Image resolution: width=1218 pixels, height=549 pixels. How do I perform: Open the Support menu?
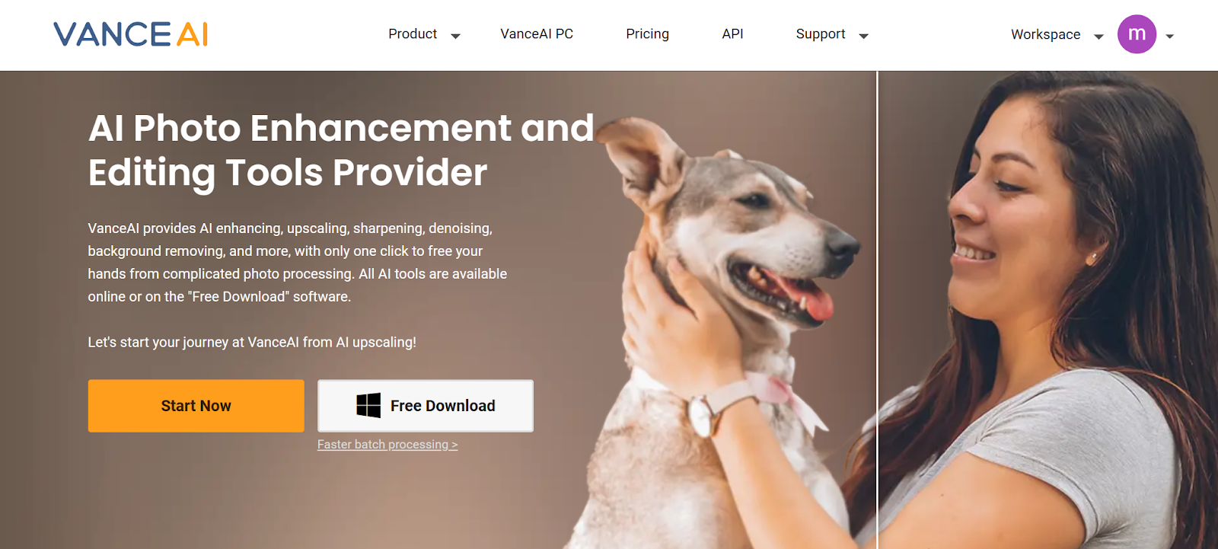coord(821,34)
